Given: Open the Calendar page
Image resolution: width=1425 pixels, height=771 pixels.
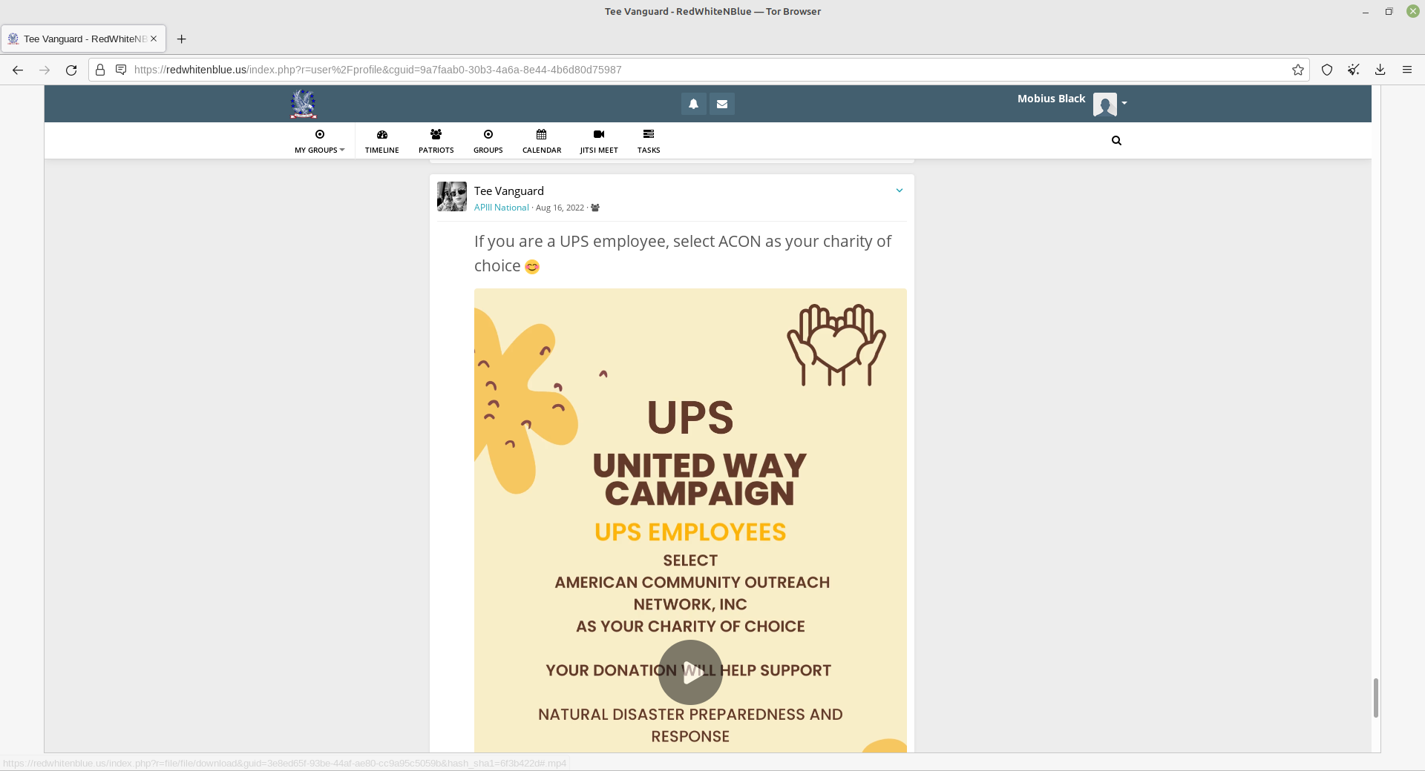Looking at the screenshot, I should click(542, 141).
